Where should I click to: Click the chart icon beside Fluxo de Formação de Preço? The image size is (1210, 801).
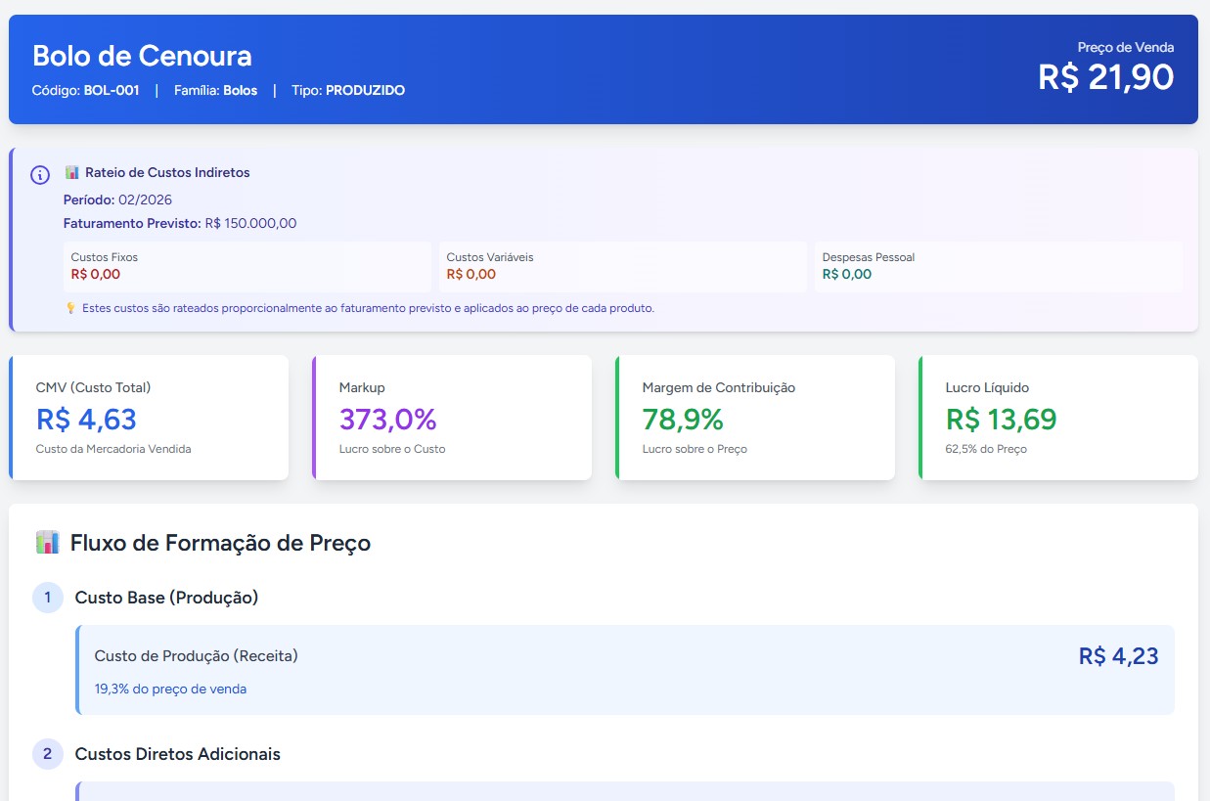pos(47,543)
